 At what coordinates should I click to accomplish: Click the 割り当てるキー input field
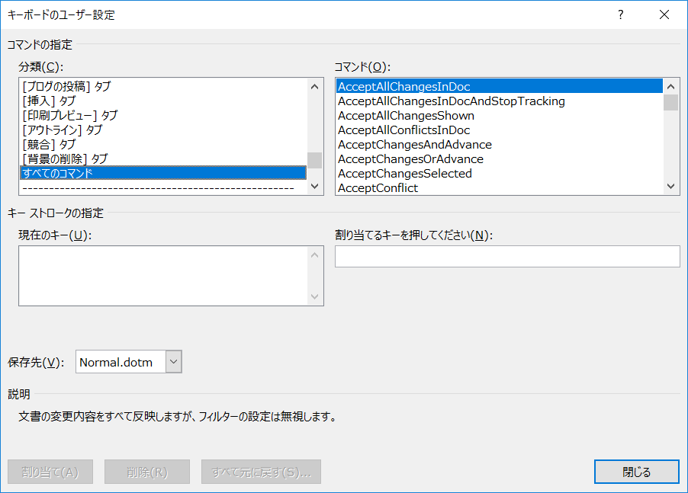[x=507, y=257]
